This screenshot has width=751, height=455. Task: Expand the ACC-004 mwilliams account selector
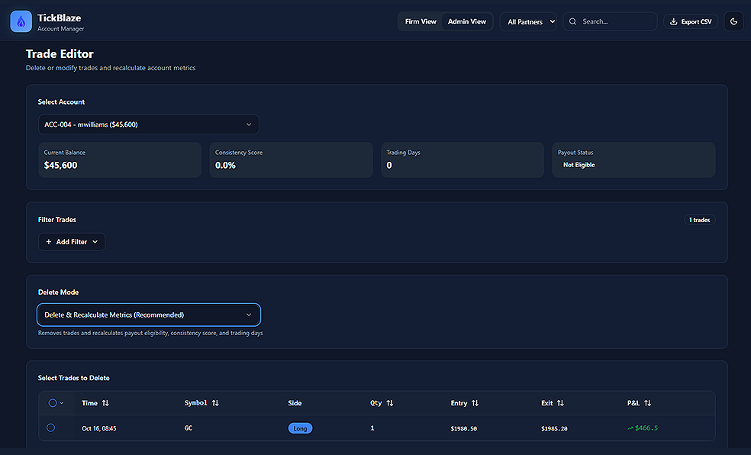pyautogui.click(x=149, y=124)
